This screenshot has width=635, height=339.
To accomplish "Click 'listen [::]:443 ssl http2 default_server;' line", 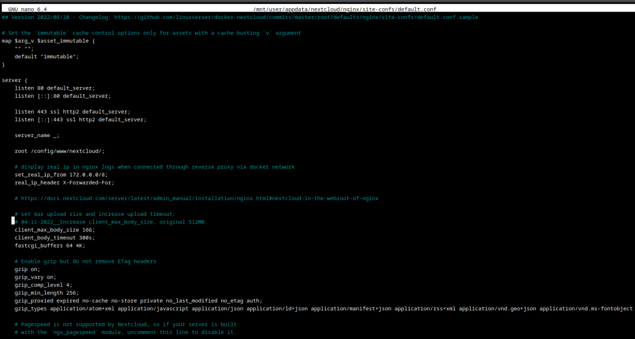I will (81, 119).
